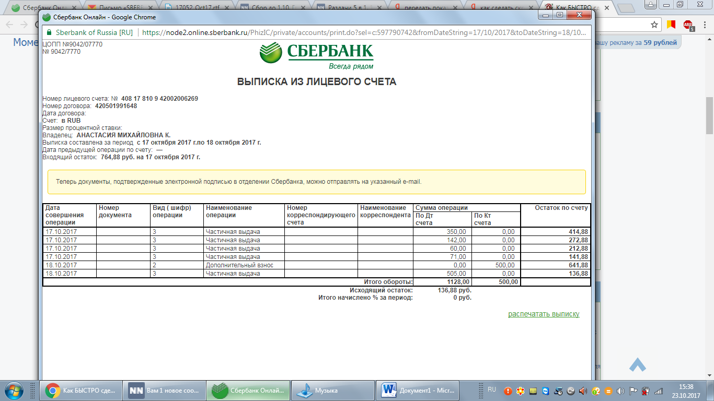Image resolution: width=714 pixels, height=401 pixels.
Task: Open the Action Center flag icon
Action: pyautogui.click(x=633, y=391)
